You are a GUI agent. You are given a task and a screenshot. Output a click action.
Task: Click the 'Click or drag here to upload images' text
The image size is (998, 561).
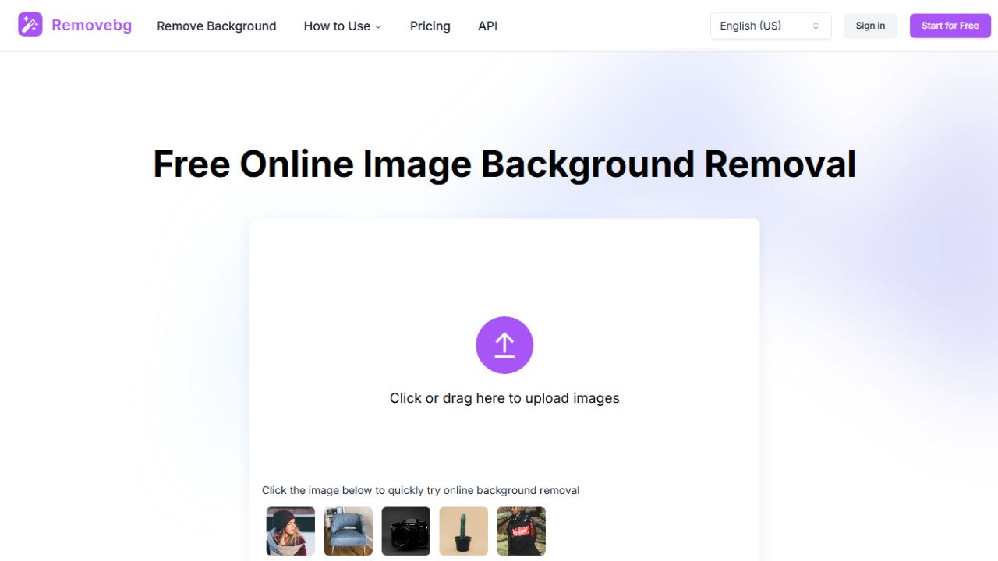click(x=504, y=398)
